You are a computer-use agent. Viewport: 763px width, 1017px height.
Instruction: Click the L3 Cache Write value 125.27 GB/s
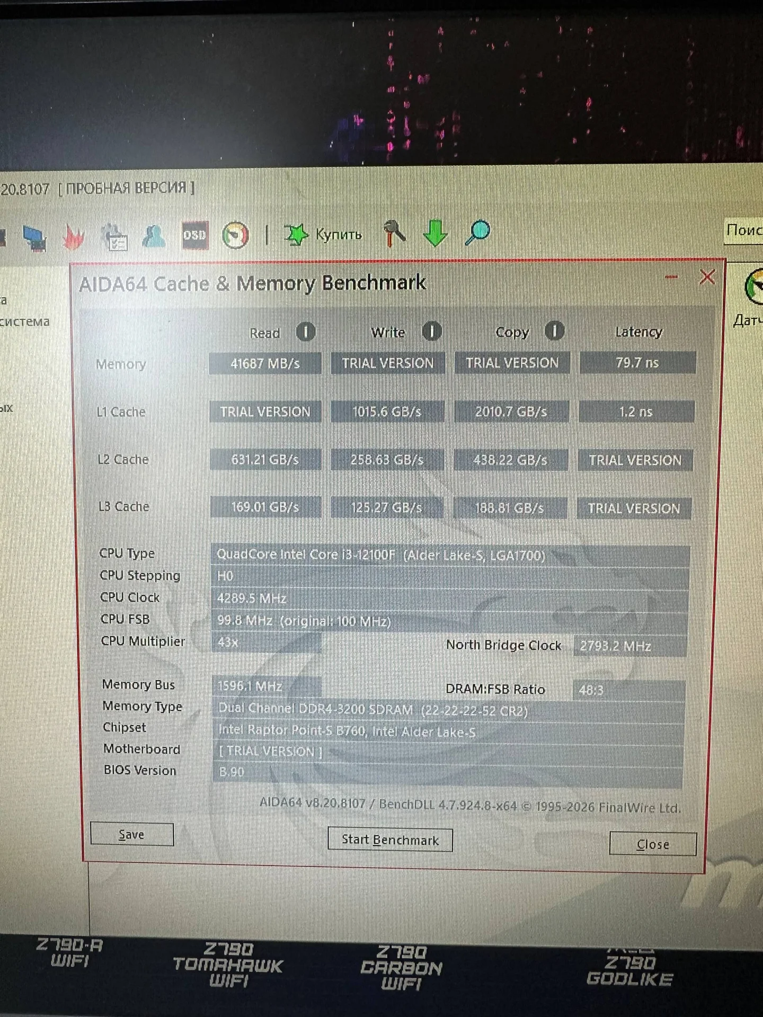387,507
